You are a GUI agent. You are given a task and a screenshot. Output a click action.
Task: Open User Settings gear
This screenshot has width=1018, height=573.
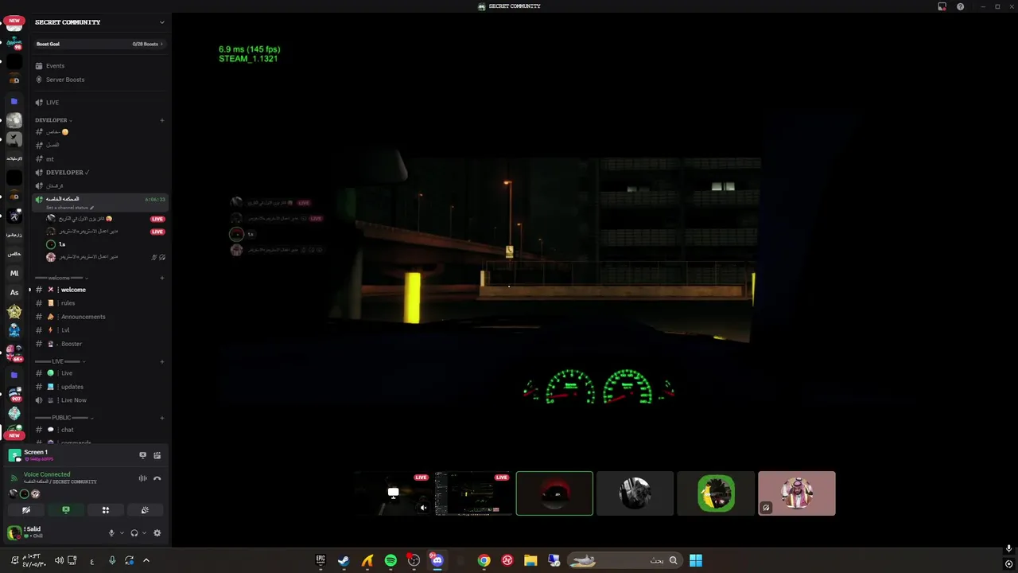157,533
